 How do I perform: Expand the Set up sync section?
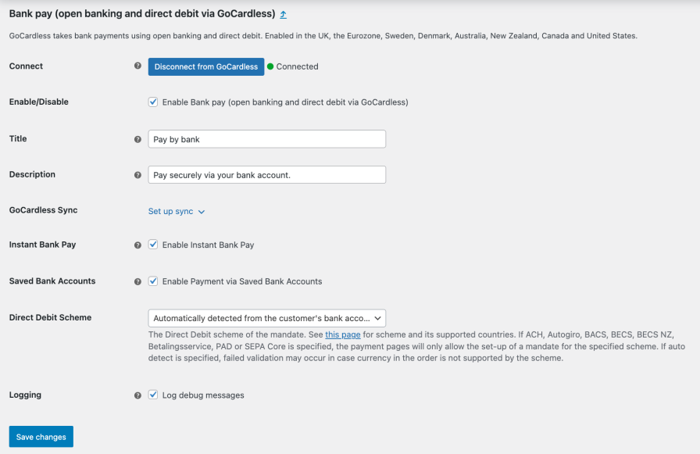(170, 211)
